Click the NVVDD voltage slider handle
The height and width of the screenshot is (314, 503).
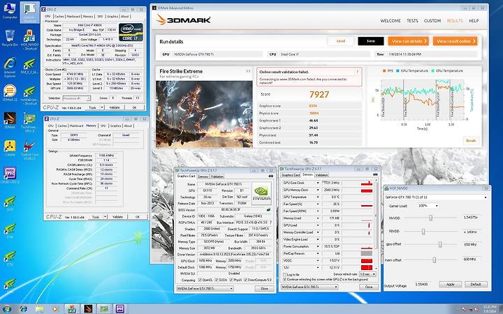[x=430, y=218]
